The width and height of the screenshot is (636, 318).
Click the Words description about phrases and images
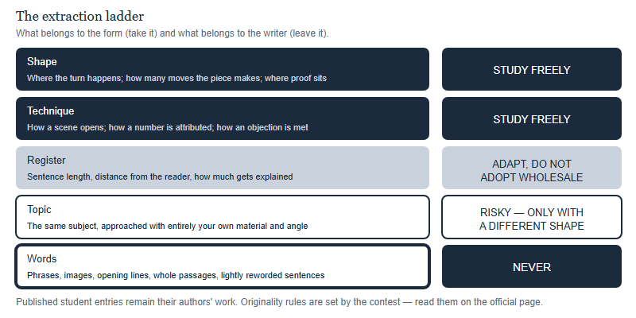tap(176, 275)
